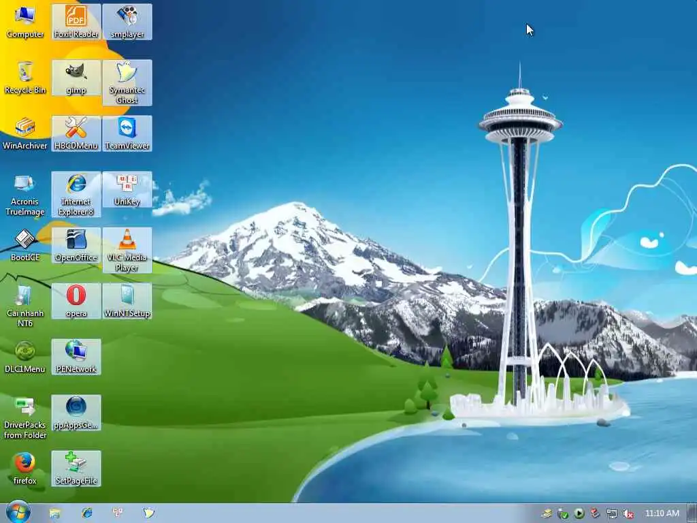Click the firefox desktop icon

click(25, 469)
